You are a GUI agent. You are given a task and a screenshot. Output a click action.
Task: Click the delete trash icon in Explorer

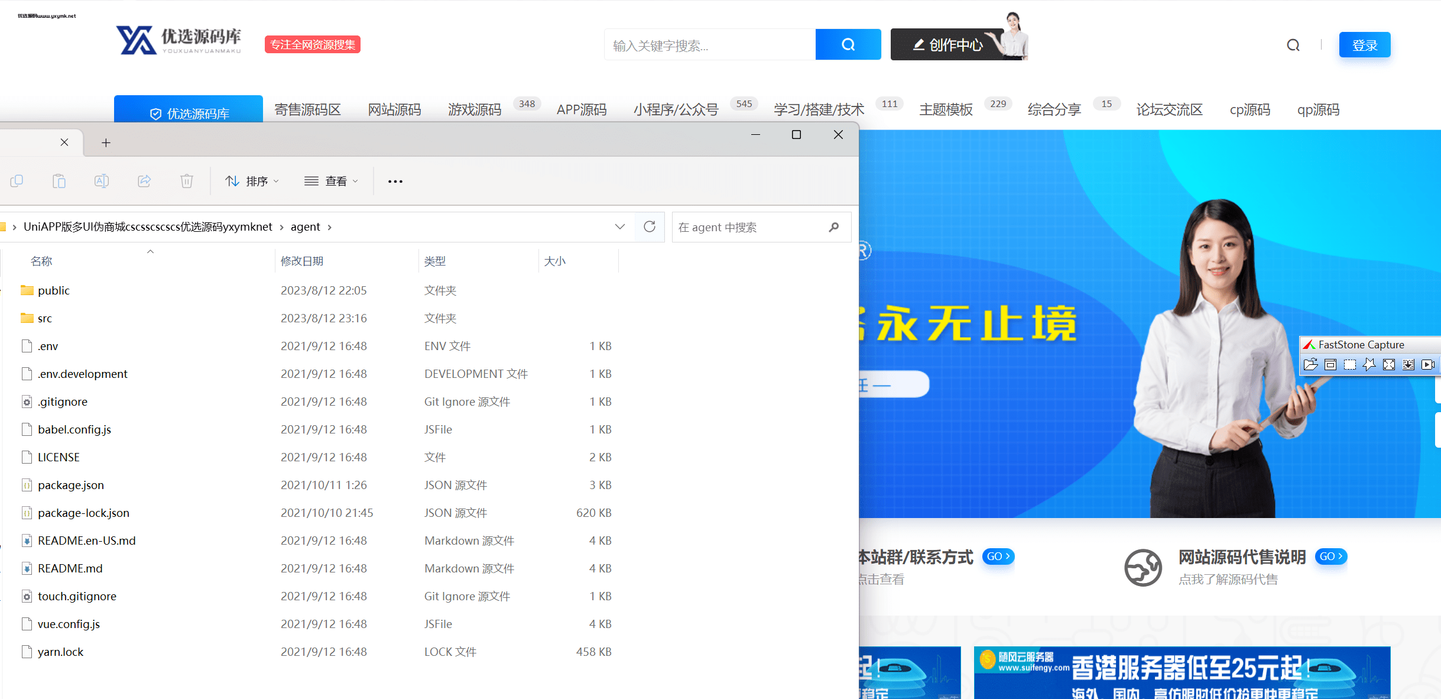187,181
